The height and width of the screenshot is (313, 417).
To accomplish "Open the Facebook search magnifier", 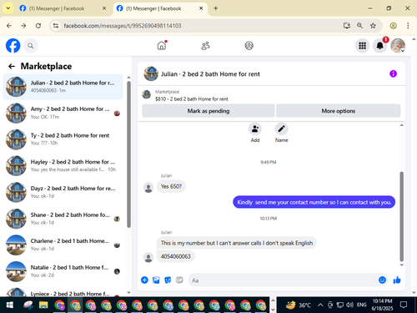I will [x=31, y=46].
